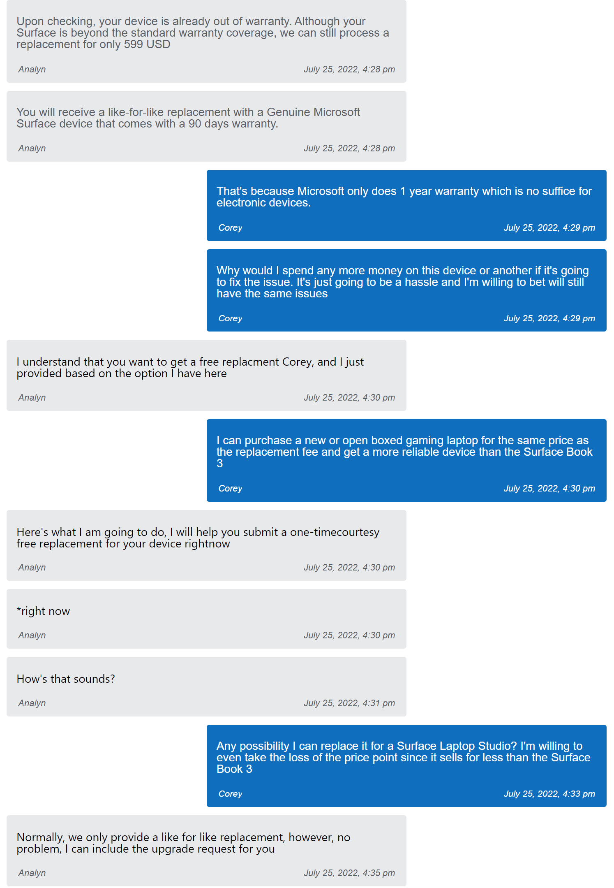Click the 4:33 pm timestamp
This screenshot has height=888, width=614.
point(549,794)
